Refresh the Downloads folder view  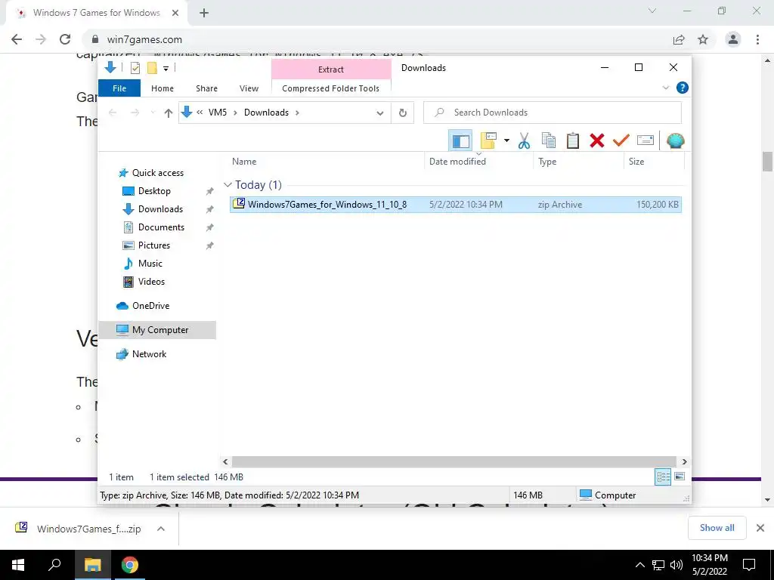click(403, 113)
